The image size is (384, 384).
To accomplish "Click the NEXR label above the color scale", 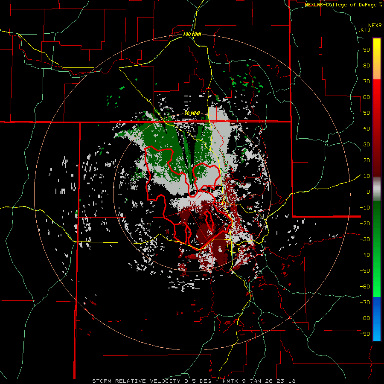I will pos(375,26).
